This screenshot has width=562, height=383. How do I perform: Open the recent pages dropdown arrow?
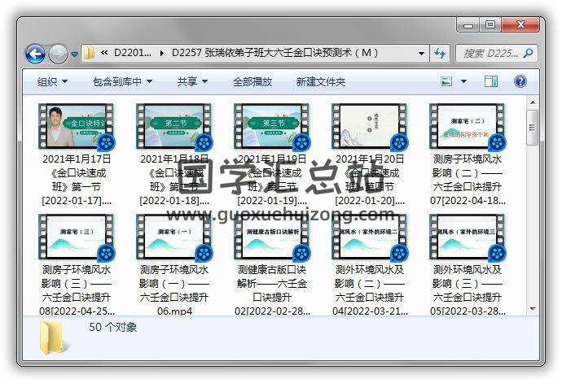(x=74, y=54)
